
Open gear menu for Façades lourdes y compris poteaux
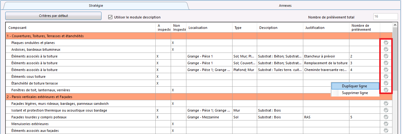click(386, 117)
